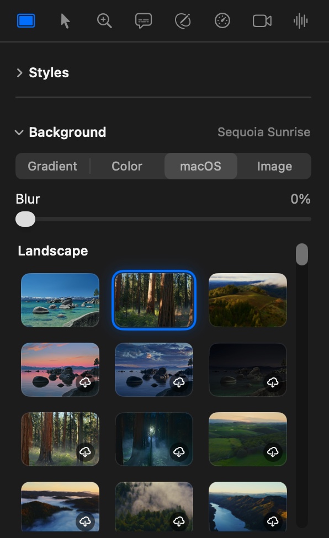This screenshot has width=329, height=538.
Task: Open the camera settings icon
Action: coord(262,21)
